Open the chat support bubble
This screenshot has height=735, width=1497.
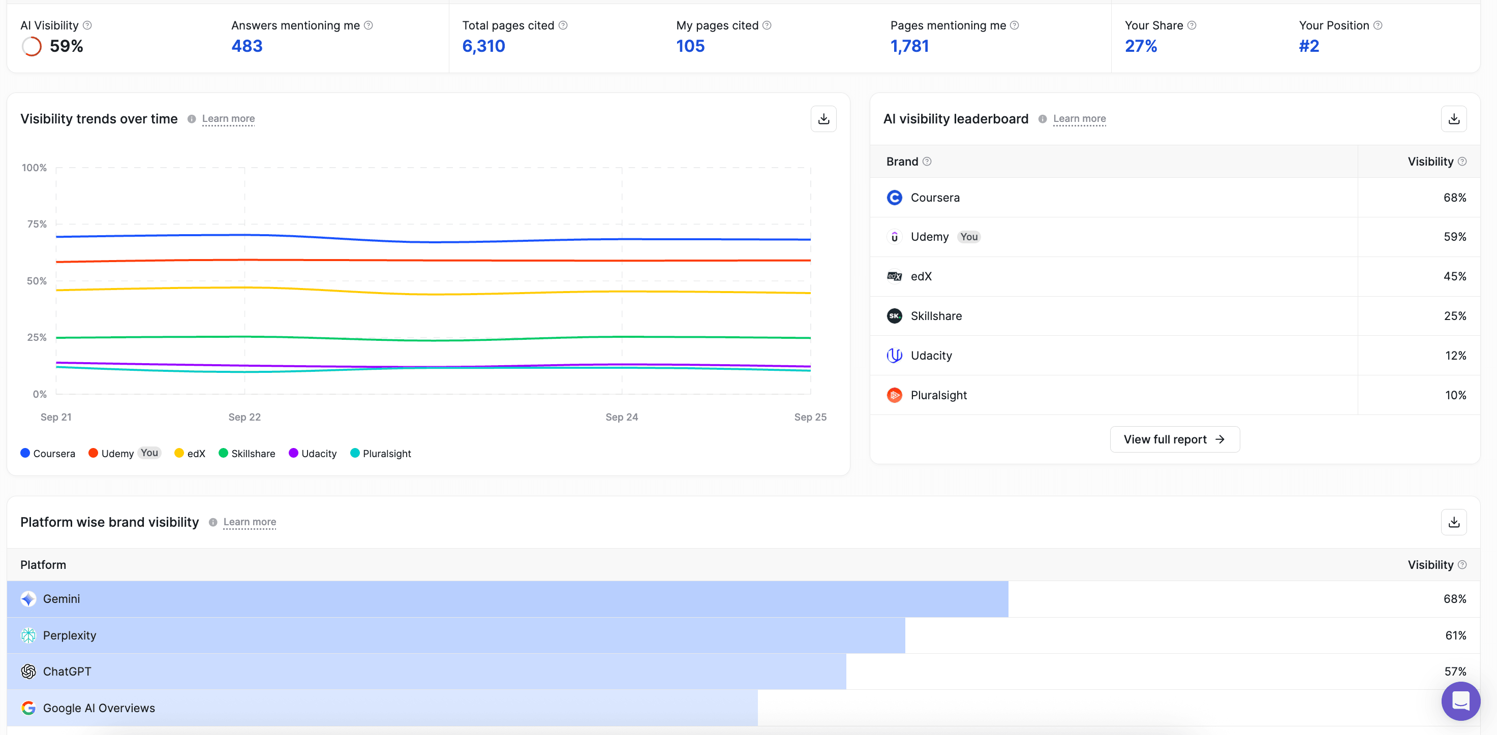point(1460,701)
